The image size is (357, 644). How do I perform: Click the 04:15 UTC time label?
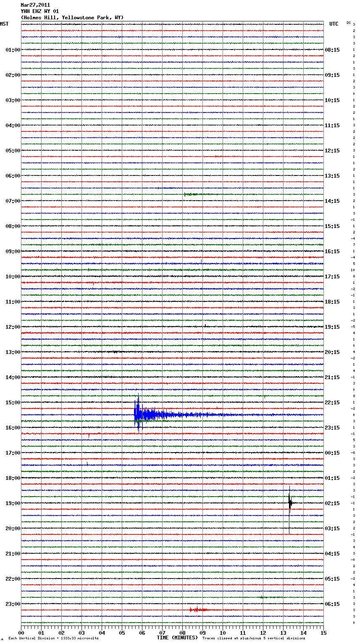pos(332,554)
